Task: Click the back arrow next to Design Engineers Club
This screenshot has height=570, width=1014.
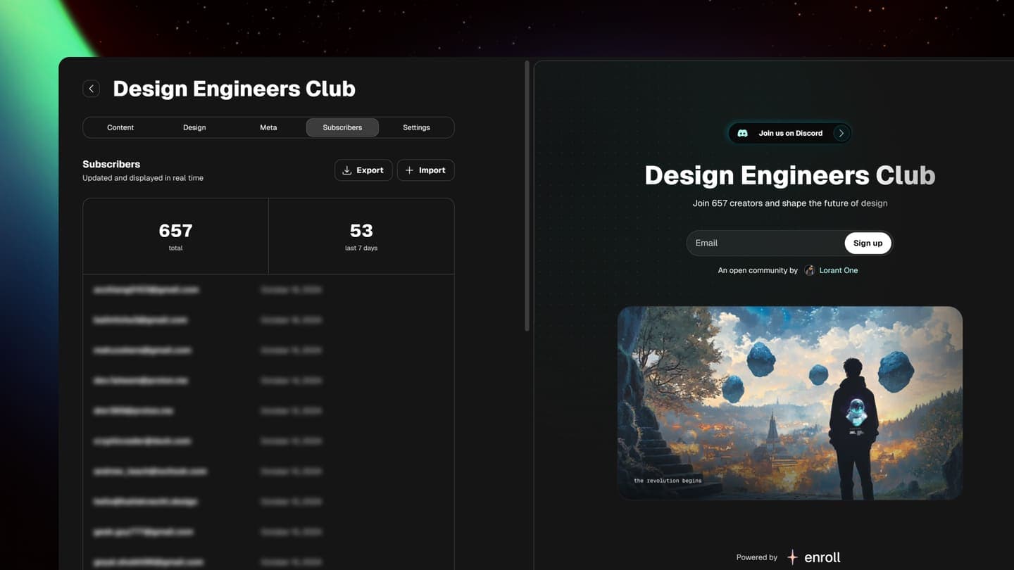Action: [x=91, y=88]
